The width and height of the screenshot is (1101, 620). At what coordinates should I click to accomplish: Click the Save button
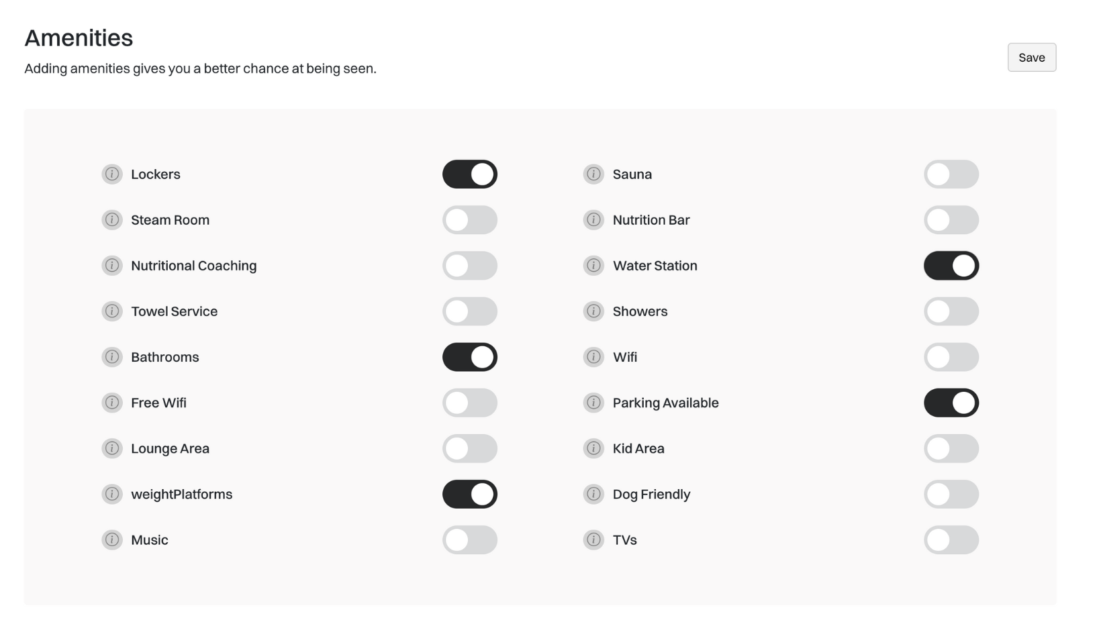[x=1032, y=58]
